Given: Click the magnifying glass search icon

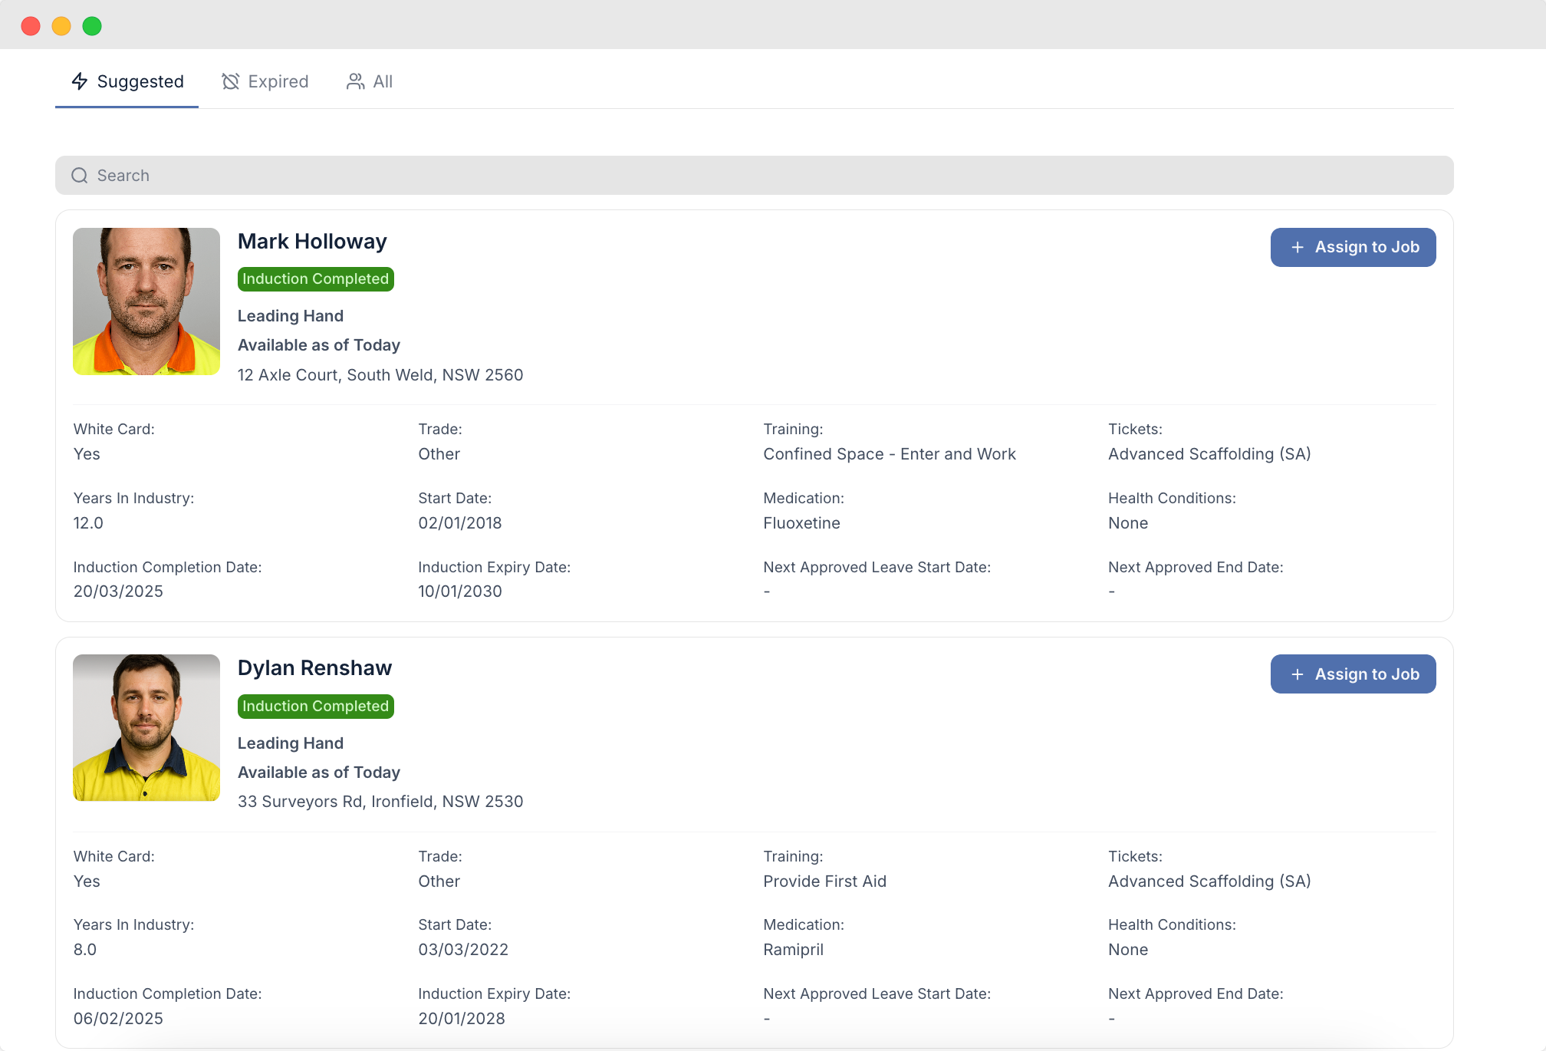Looking at the screenshot, I should (80, 176).
